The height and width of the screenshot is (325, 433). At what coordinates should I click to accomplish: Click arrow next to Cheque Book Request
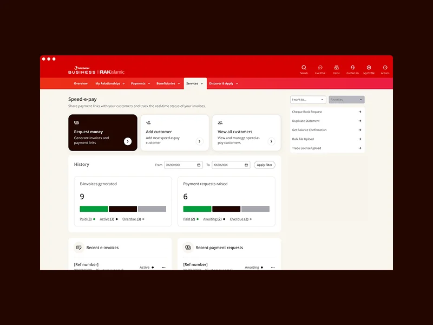[360, 112]
